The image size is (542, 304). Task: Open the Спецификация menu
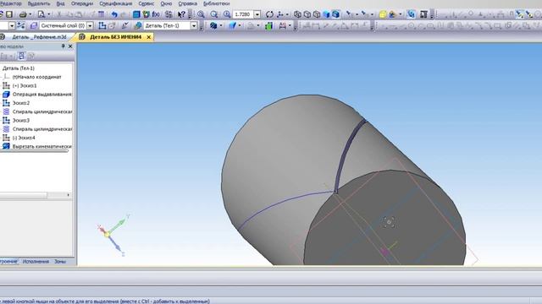pos(115,3)
